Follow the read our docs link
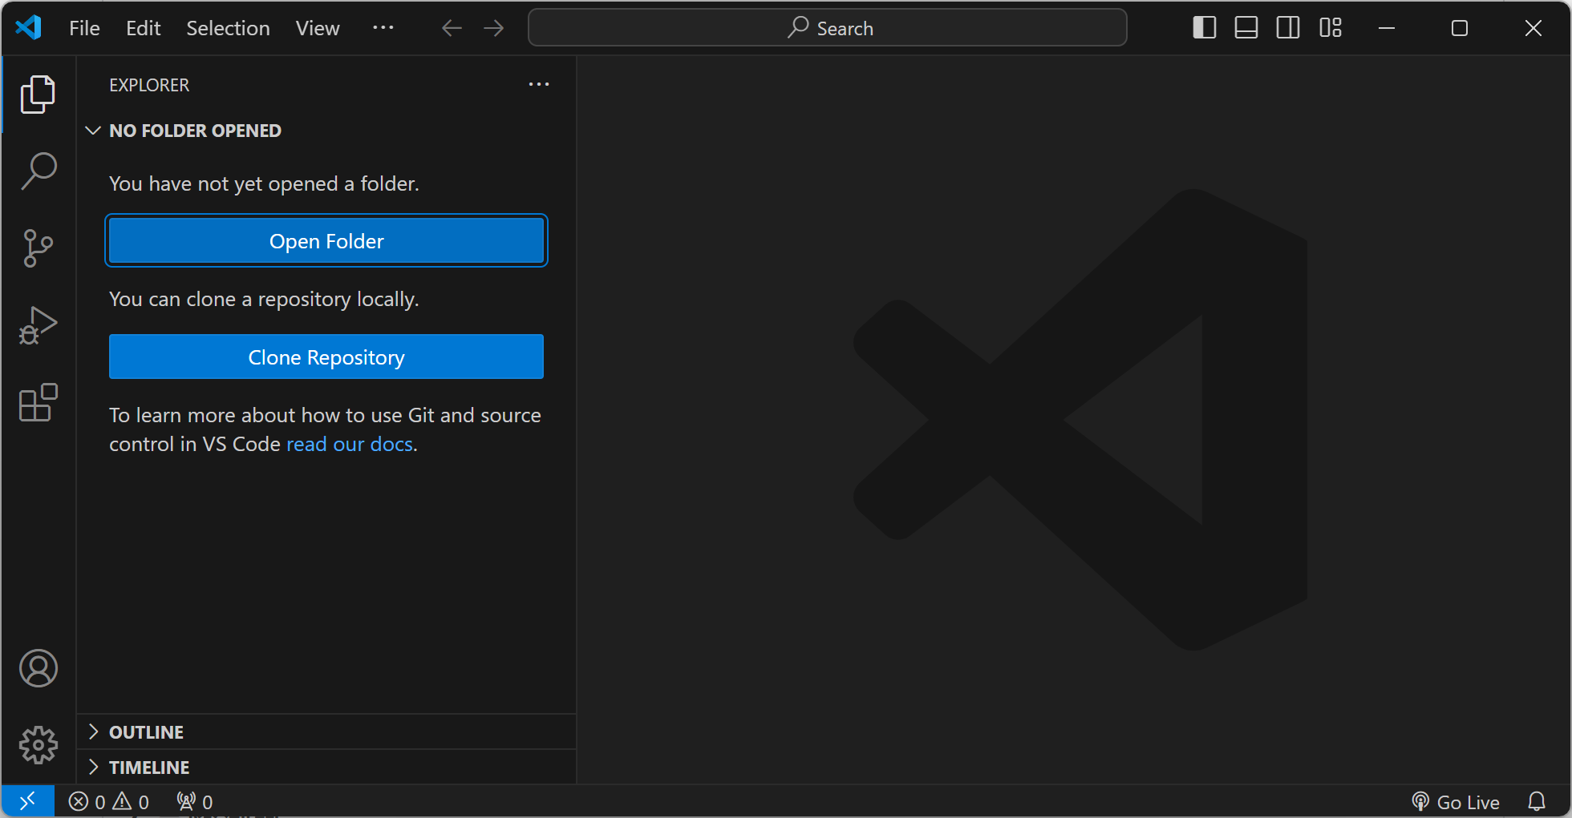1572x818 pixels. click(350, 444)
